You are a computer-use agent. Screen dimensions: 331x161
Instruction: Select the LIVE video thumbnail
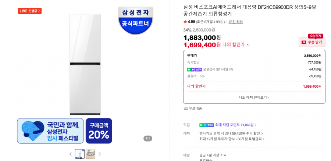90,154
